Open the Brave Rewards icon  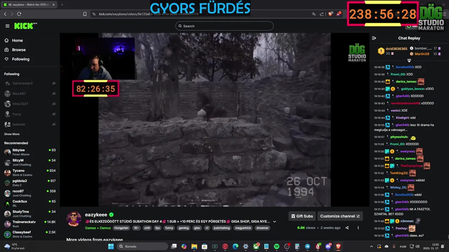click(339, 14)
